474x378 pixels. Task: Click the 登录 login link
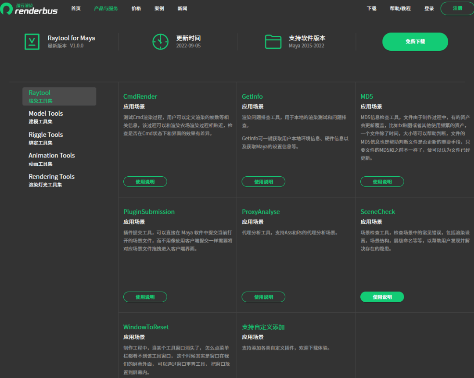[429, 9]
